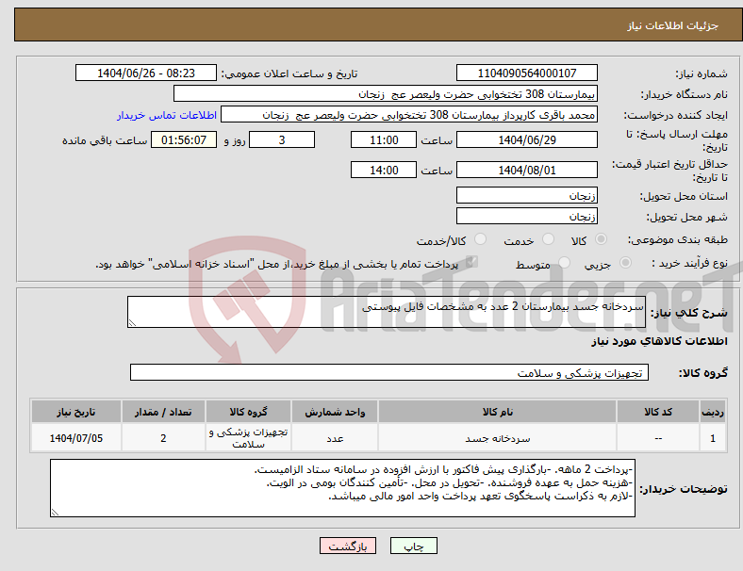Click the delivery city field زنجان
Screen dimensions: 743x571
(x=526, y=216)
